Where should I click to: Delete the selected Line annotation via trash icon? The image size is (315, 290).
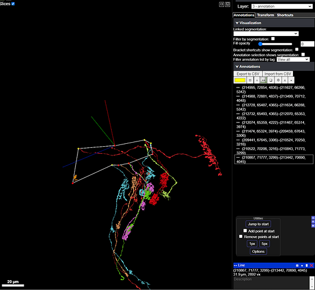[306, 266]
